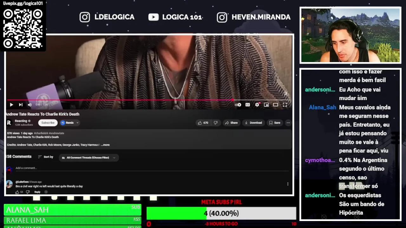Open All Comment Threads filter dropdown
Image resolution: width=406 pixels, height=228 pixels.
(x=89, y=158)
